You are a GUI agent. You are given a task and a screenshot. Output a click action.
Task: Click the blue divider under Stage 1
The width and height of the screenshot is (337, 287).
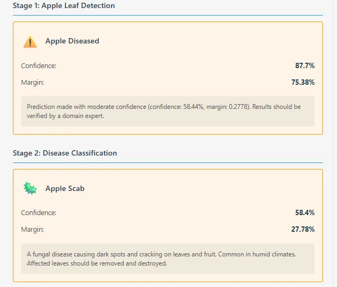coord(168,15)
